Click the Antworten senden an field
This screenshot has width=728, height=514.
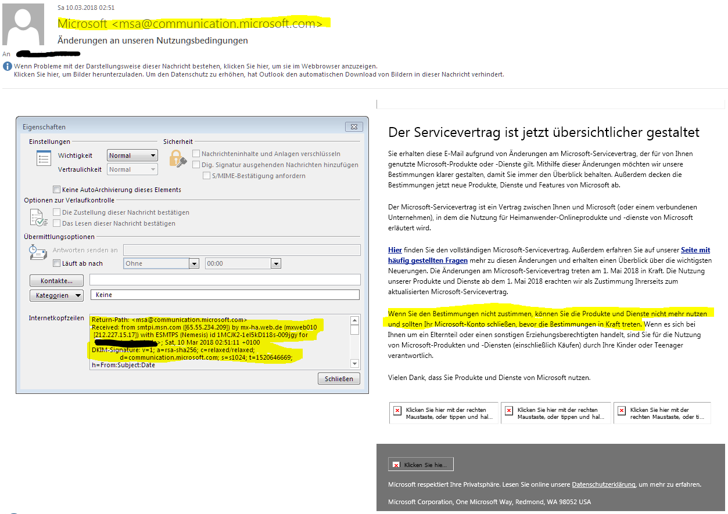242,250
